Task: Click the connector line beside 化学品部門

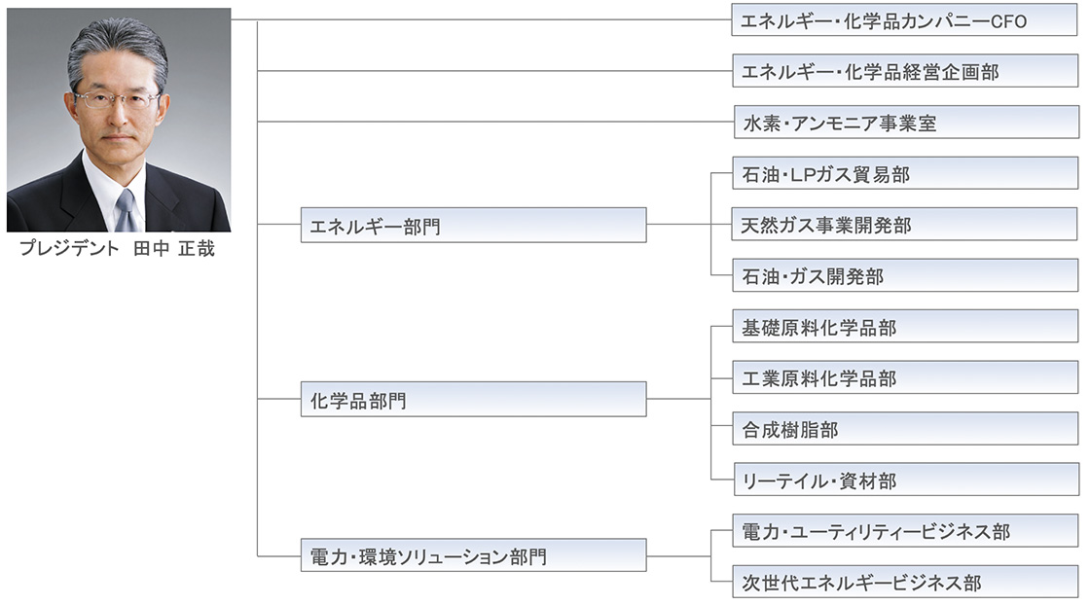Action: (x=678, y=400)
